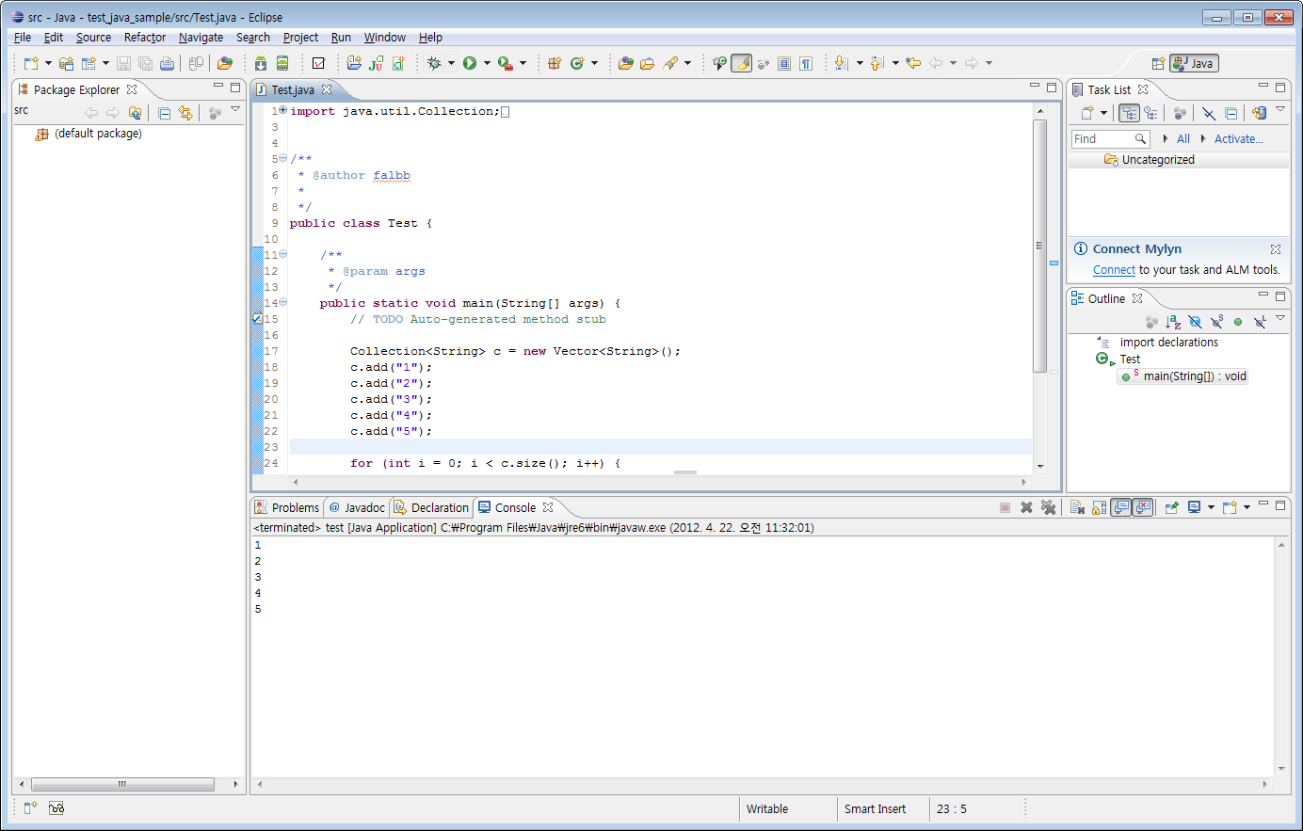Open the Navigate menu
1303x831 pixels.
[201, 38]
